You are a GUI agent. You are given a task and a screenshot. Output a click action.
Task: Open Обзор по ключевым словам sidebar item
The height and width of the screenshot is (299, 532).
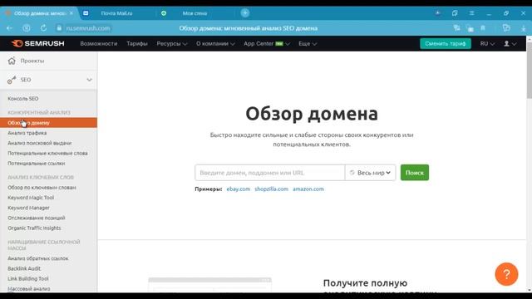(x=42, y=188)
